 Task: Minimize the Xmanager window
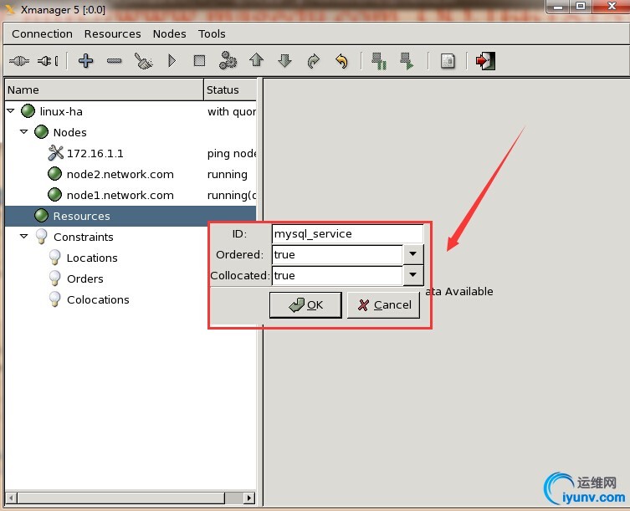tap(558, 6)
